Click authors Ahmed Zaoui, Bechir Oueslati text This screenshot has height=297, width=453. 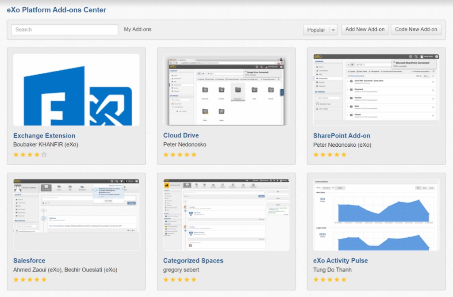[x=65, y=270]
